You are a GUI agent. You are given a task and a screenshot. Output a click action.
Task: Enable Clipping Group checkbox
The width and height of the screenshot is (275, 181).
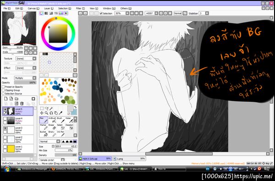[x=3, y=90]
